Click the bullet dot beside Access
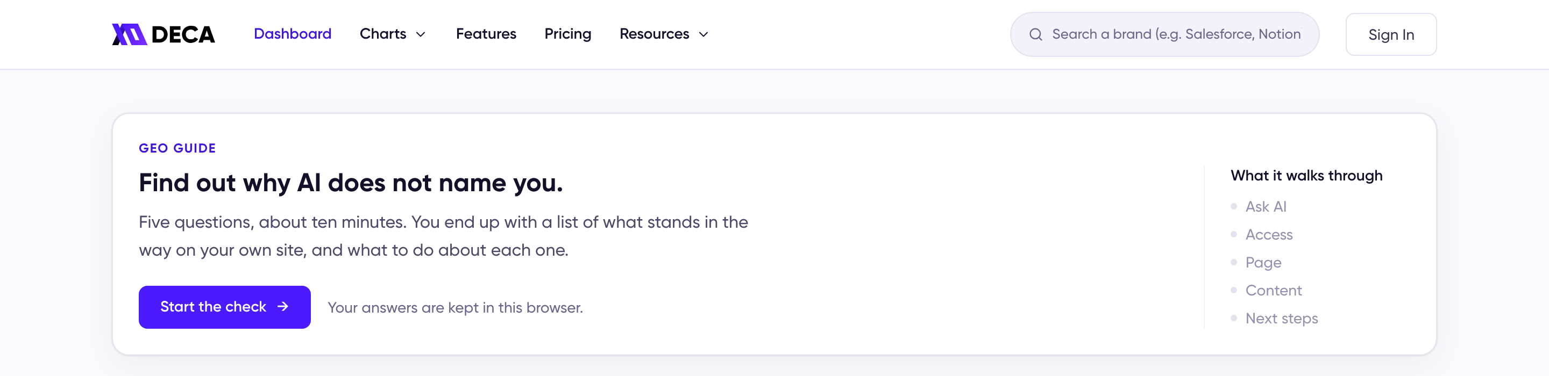 pyautogui.click(x=1234, y=234)
